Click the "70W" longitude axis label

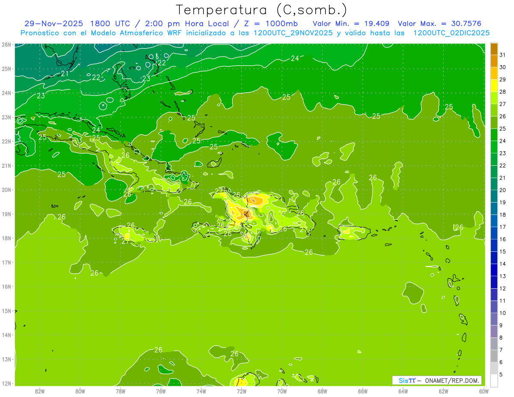282,391
